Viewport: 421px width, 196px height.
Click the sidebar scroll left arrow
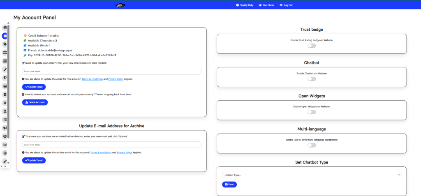(x=2, y=166)
